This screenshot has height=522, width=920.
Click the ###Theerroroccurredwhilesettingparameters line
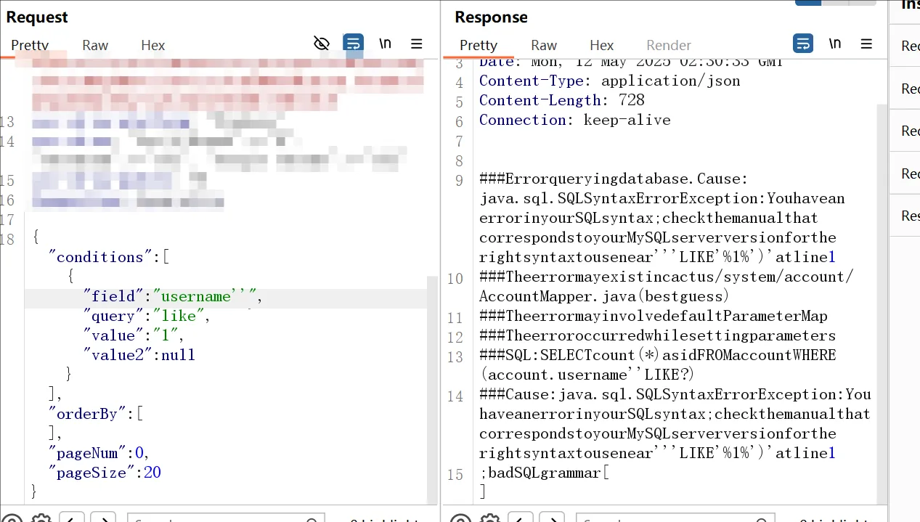pos(658,335)
